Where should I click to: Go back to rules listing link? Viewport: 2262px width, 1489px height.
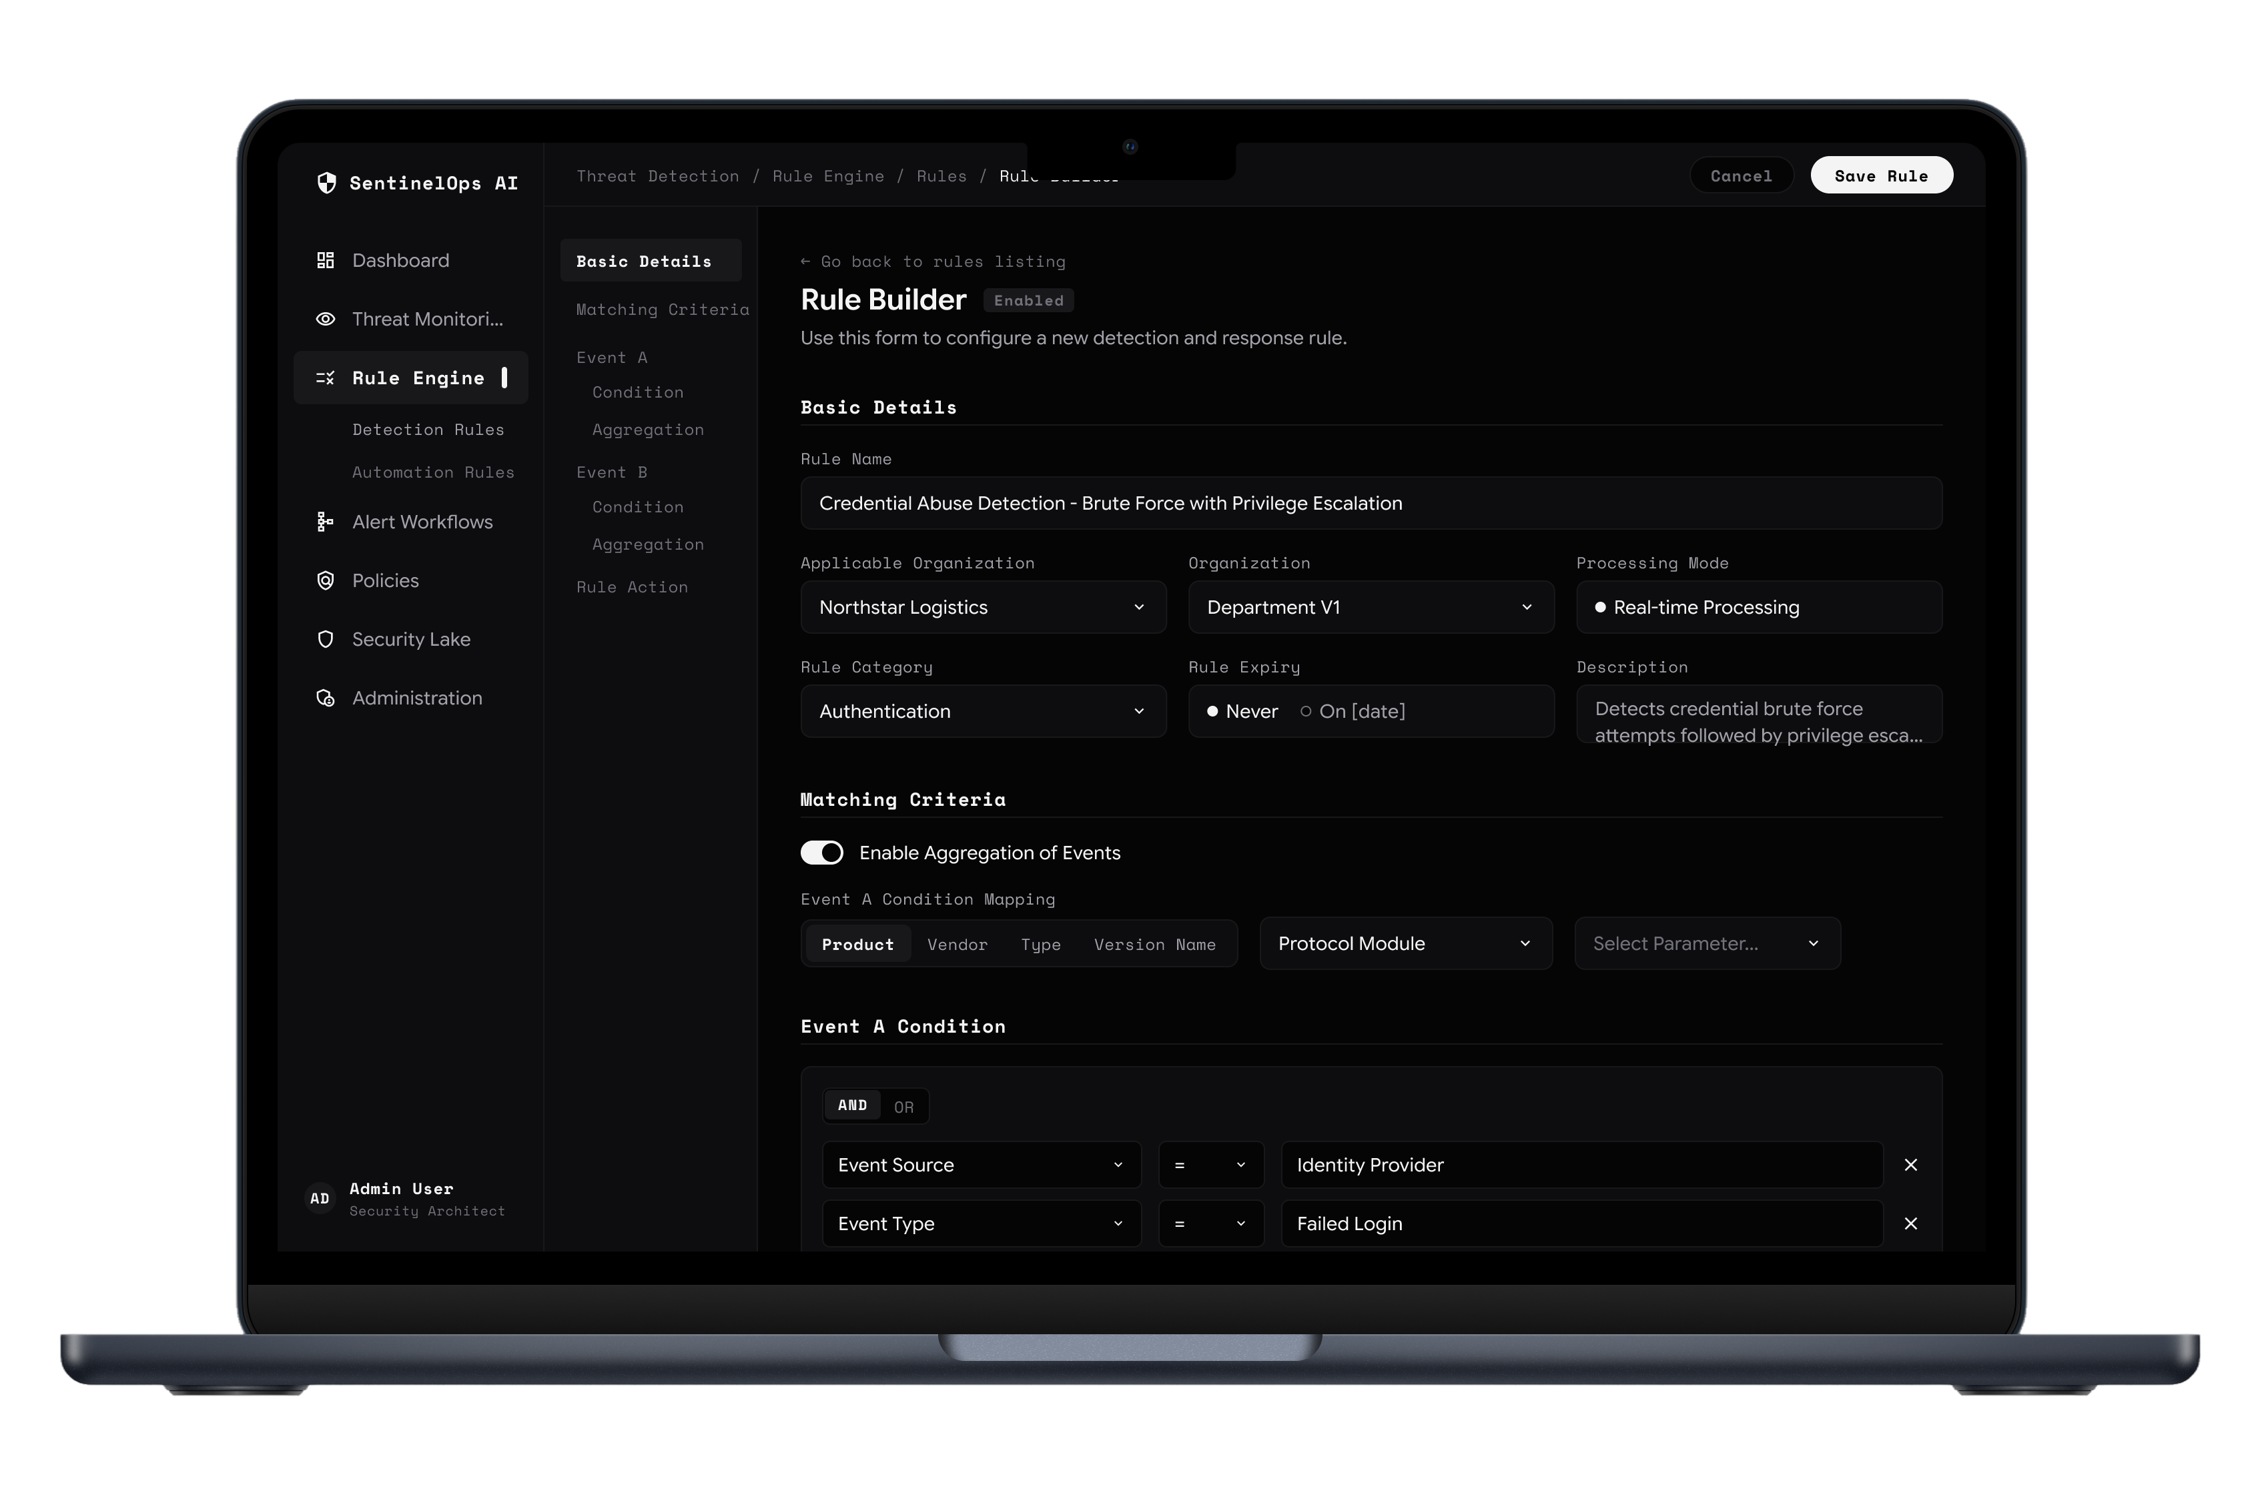[x=932, y=262]
